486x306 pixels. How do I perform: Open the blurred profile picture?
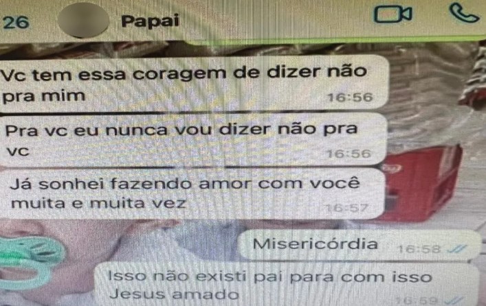pos(83,20)
